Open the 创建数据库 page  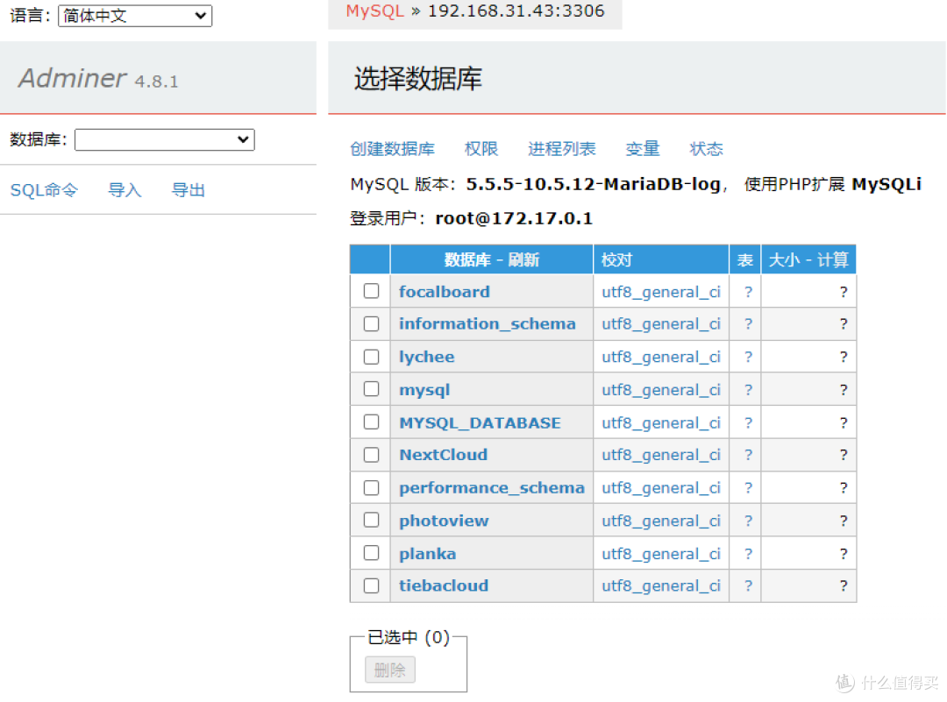point(392,148)
